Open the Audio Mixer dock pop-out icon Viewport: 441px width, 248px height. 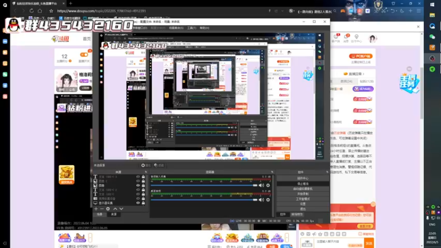(272, 172)
